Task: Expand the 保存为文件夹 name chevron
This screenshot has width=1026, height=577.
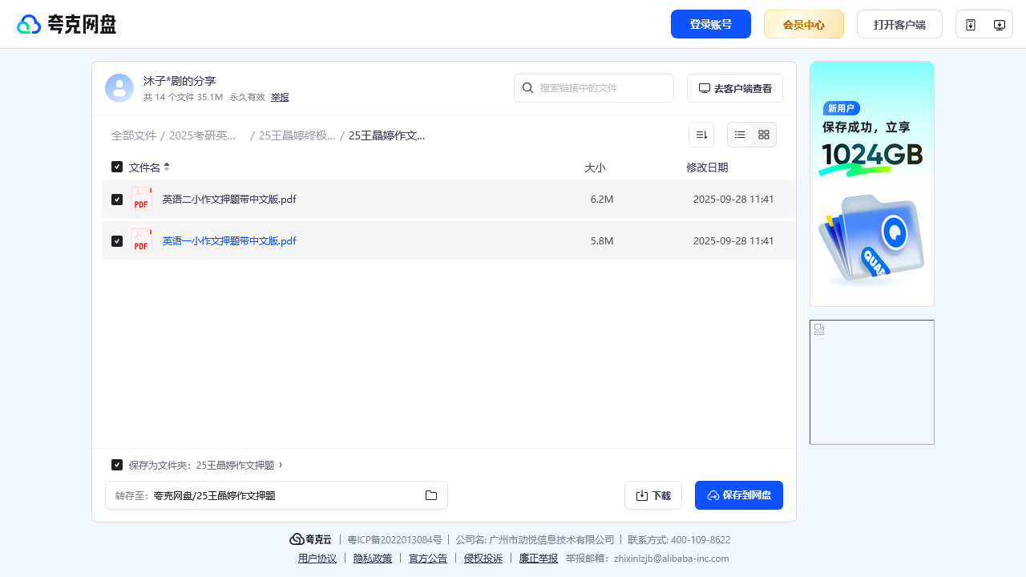Action: 281,465
